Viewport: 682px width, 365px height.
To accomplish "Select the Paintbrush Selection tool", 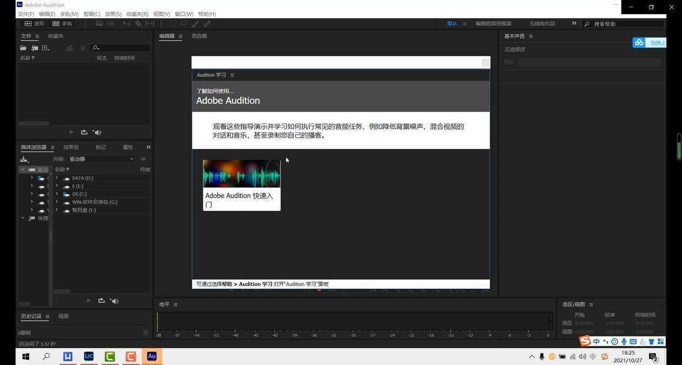I will pos(195,24).
